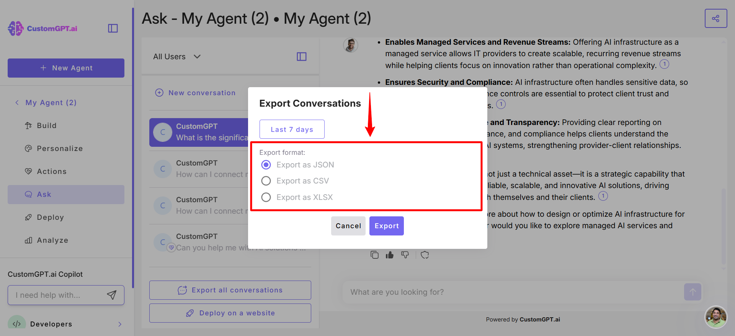Open the Analyze menu item
735x336 pixels.
pos(66,240)
